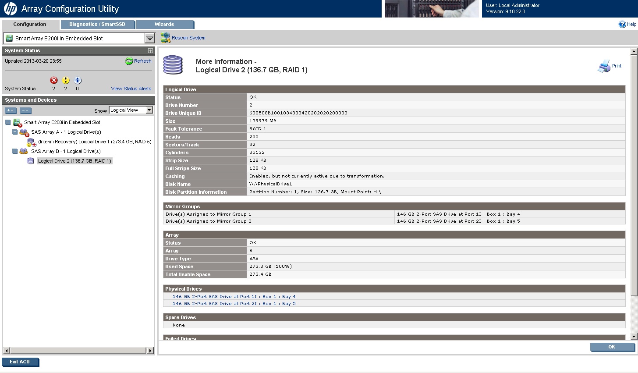Switch to the Diagnostics / SmartSSD tab
Viewport: 638px width, 373px height.
(97, 25)
